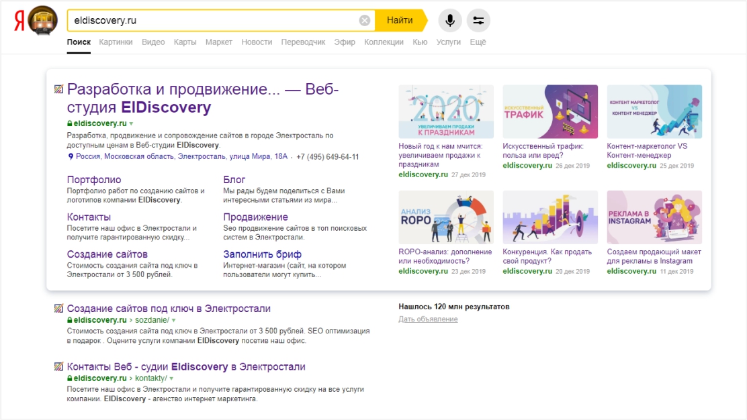Open search settings sliders icon
Image resolution: width=747 pixels, height=420 pixels.
click(x=478, y=20)
